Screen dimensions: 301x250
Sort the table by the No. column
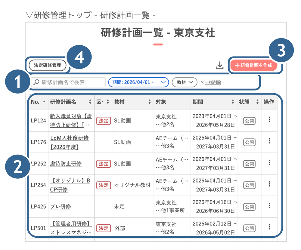click(x=44, y=101)
